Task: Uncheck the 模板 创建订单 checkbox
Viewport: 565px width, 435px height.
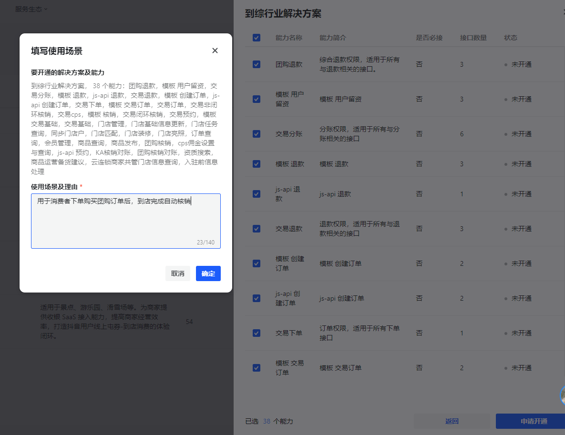Action: pyautogui.click(x=257, y=263)
